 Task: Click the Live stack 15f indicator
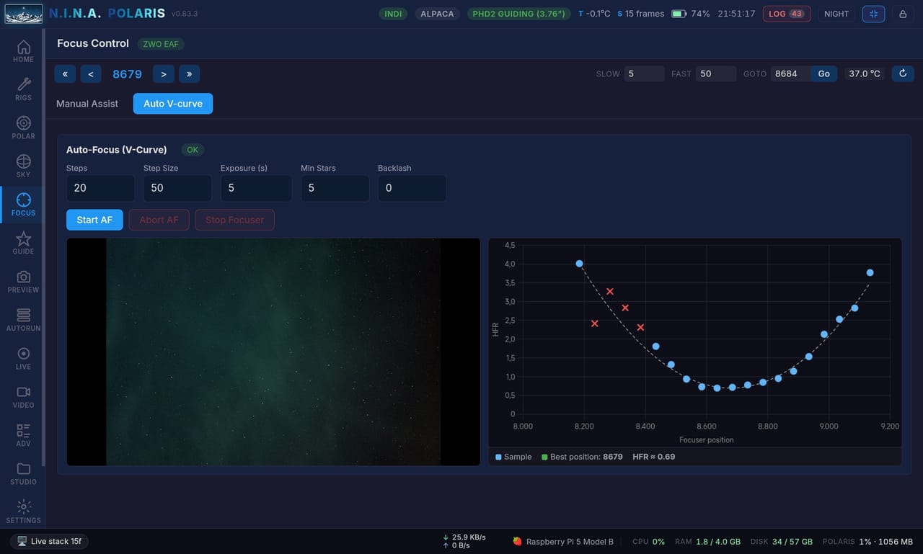[49, 541]
